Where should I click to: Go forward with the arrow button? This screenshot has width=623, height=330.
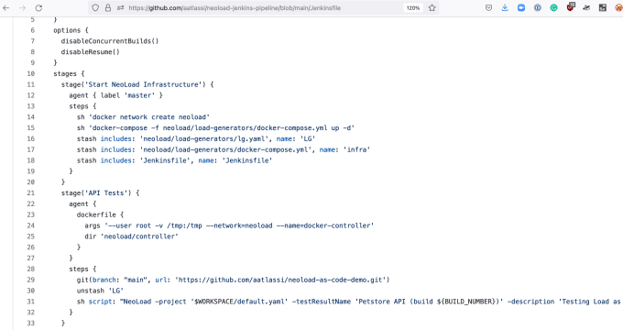pyautogui.click(x=23, y=8)
